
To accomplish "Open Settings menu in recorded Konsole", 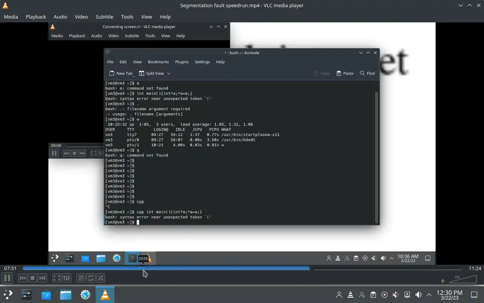I will point(202,62).
